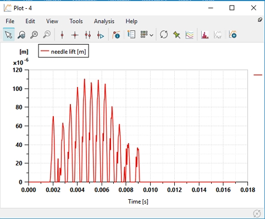Screen dimensions: 265x219
Task: Click the 0.010 x-axis tick label
Action: (x=150, y=190)
